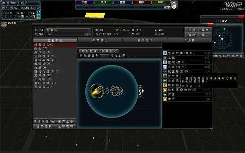This screenshot has height=153, width=245.
Task: Click the green 生命值 hit-points stat icon
Action: 165,80
